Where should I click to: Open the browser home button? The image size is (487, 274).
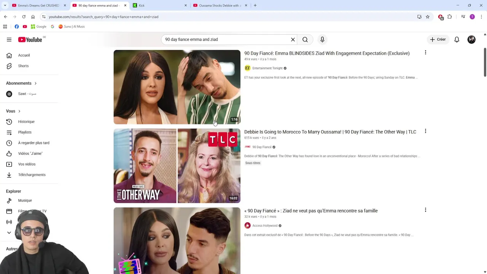pyautogui.click(x=33, y=17)
